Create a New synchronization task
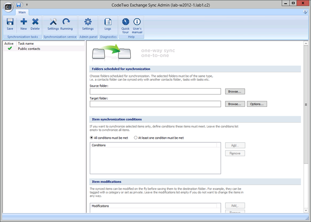The image size is (311, 222). pos(24,24)
